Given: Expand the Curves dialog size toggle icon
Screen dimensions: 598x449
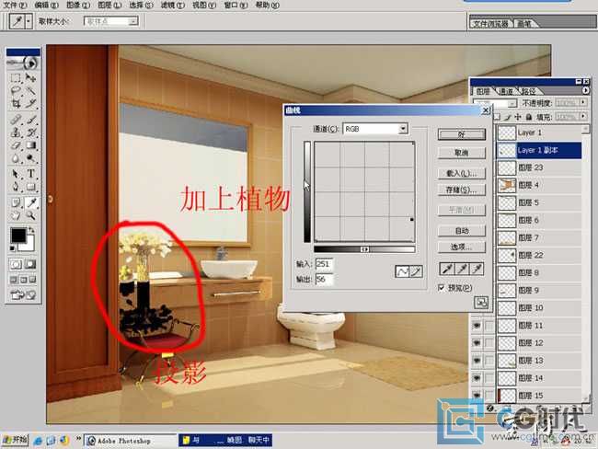Looking at the screenshot, I should 481,303.
